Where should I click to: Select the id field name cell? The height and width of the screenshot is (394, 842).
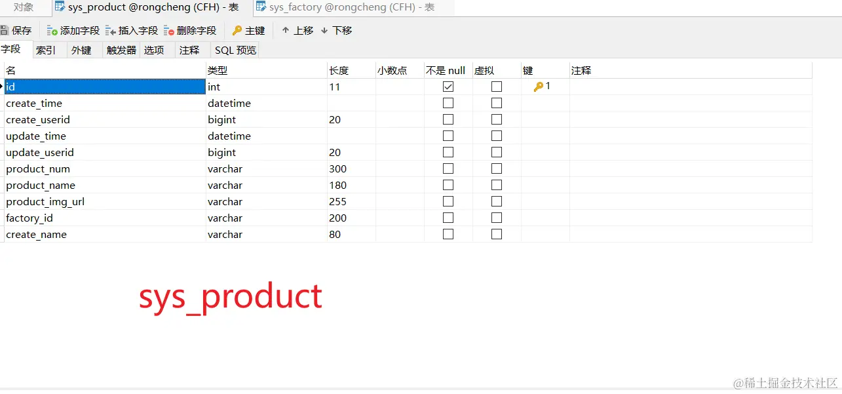coord(105,87)
